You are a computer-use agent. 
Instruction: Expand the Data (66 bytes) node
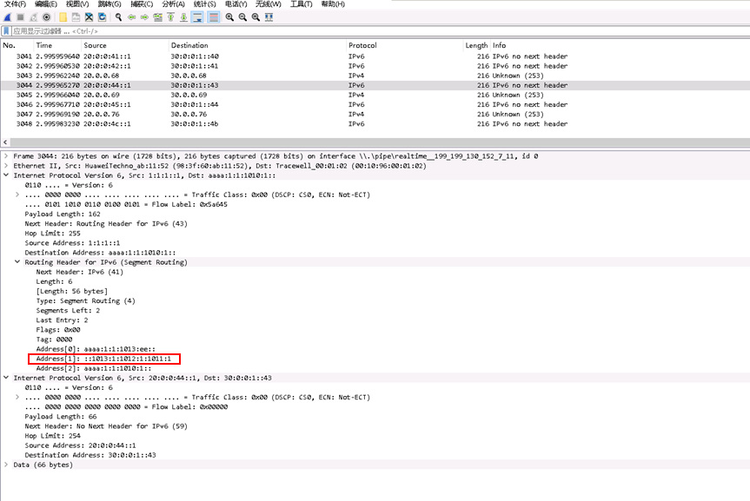(x=7, y=465)
